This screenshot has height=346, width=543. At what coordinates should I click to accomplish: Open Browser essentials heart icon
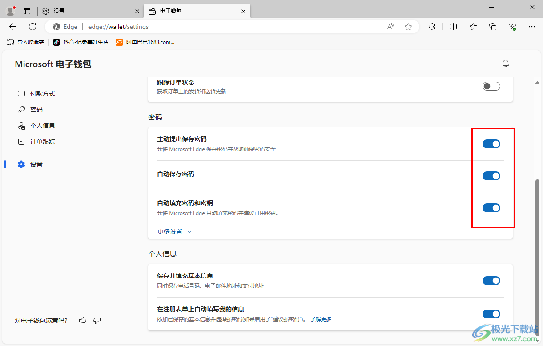(512, 27)
